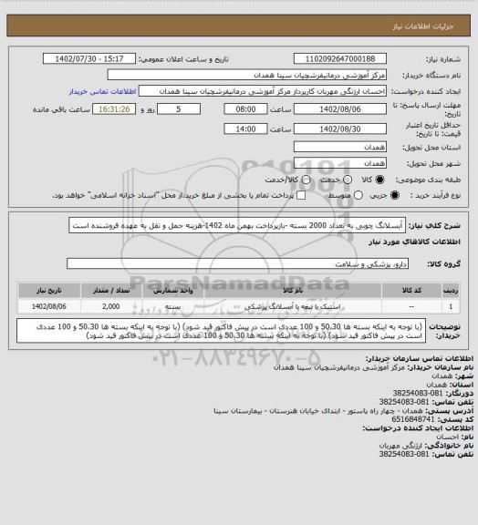Click the response deadline hour 08:00 field

pyautogui.click(x=245, y=108)
